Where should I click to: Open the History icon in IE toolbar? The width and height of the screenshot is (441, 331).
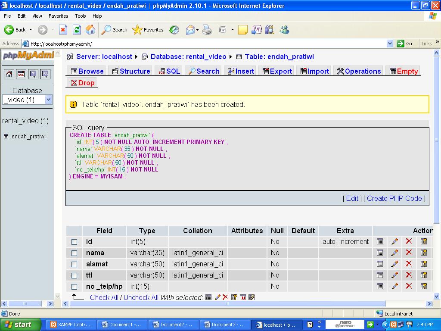pos(174,30)
